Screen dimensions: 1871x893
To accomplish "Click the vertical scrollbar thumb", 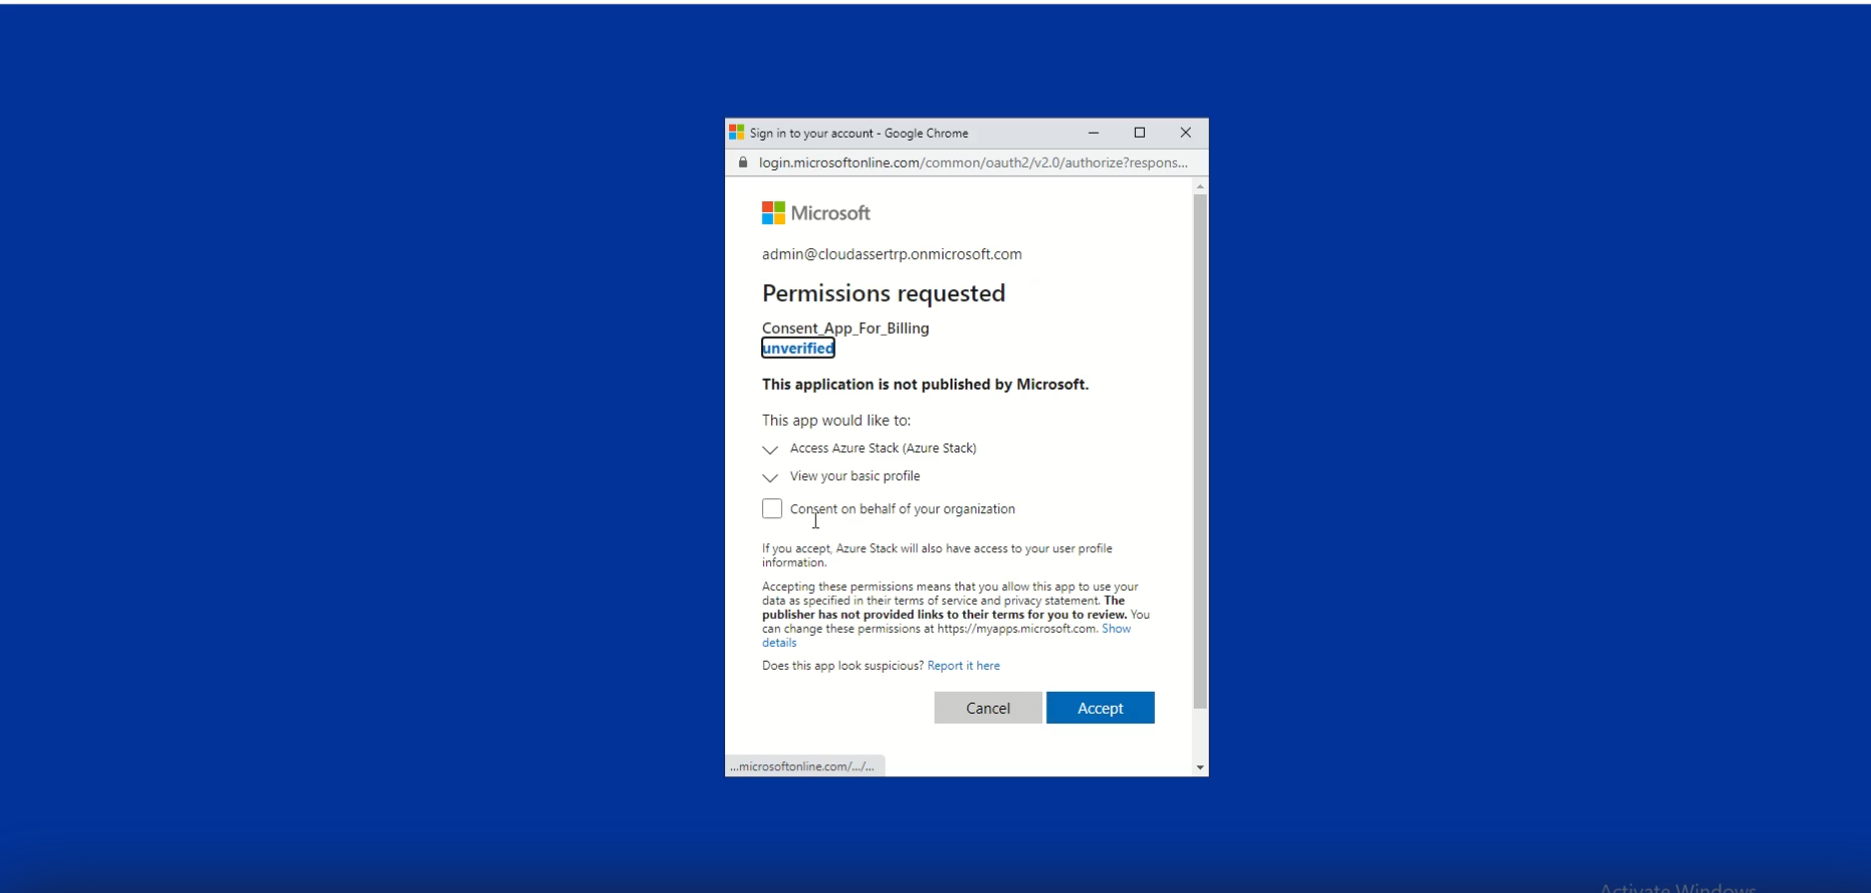I will point(1200,451).
